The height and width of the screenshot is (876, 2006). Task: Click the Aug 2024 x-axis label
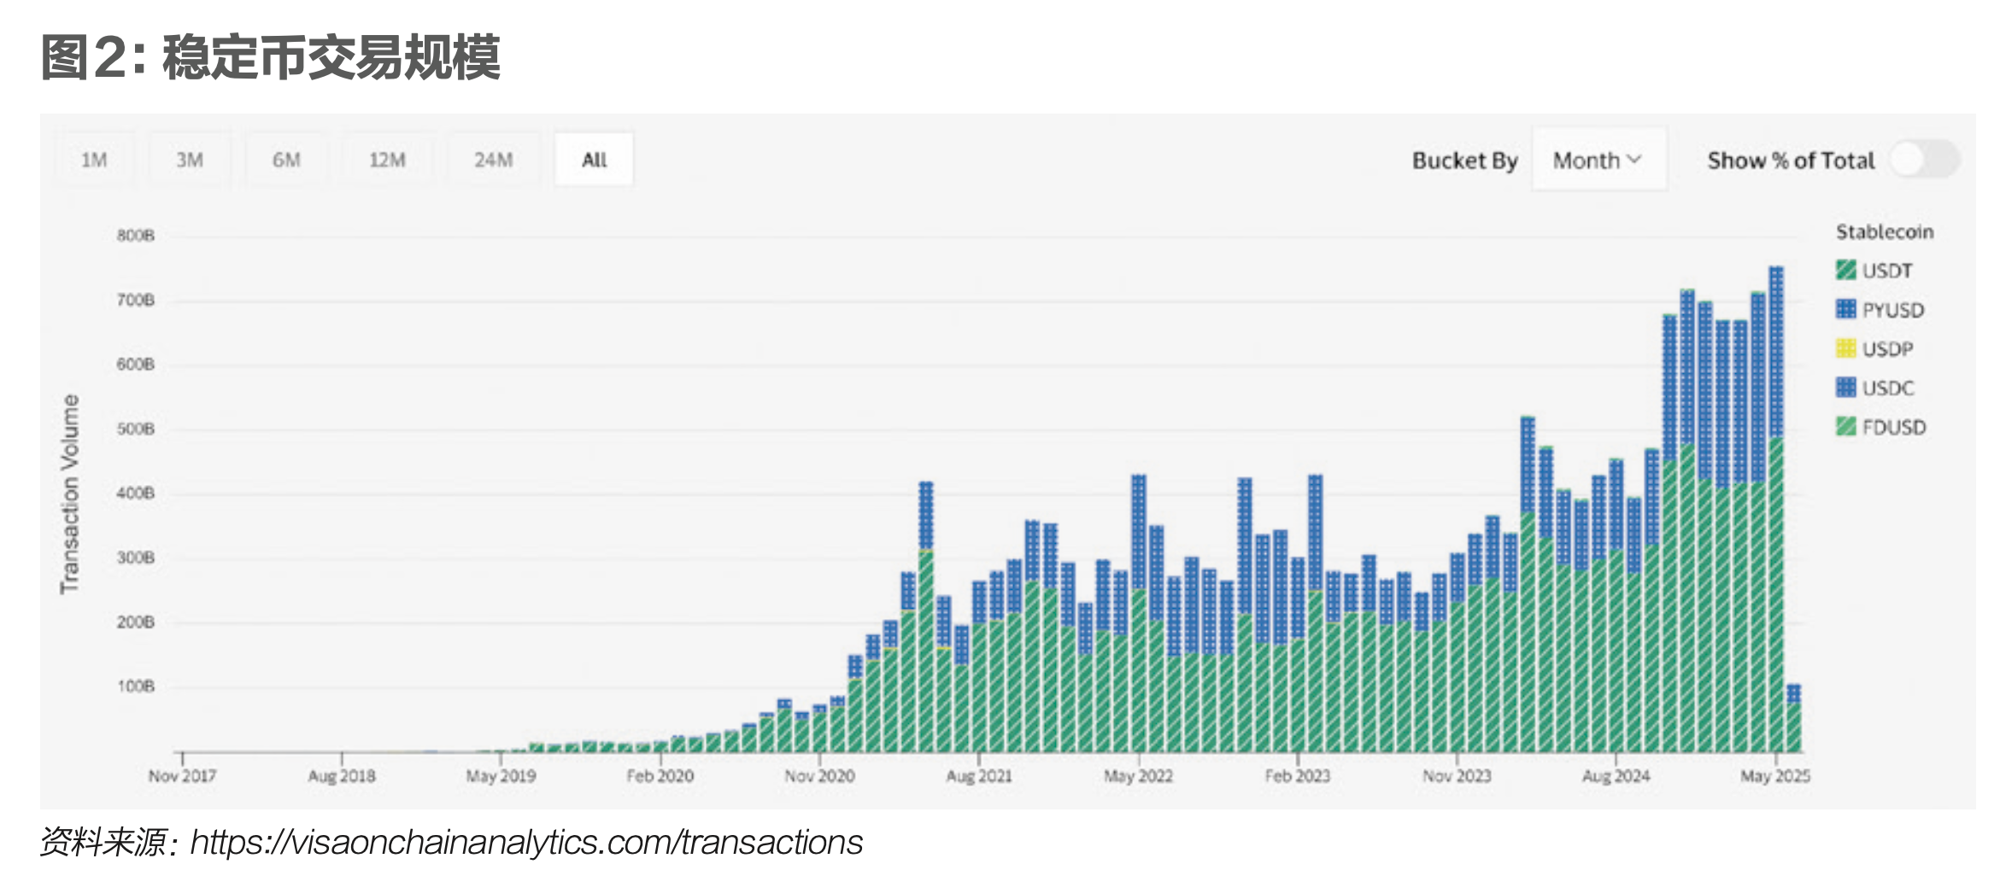tap(1616, 776)
